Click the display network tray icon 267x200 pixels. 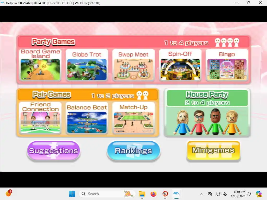click(x=218, y=194)
